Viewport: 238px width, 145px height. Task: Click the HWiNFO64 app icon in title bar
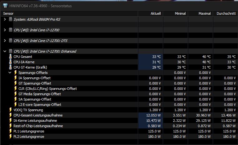point(5,6)
